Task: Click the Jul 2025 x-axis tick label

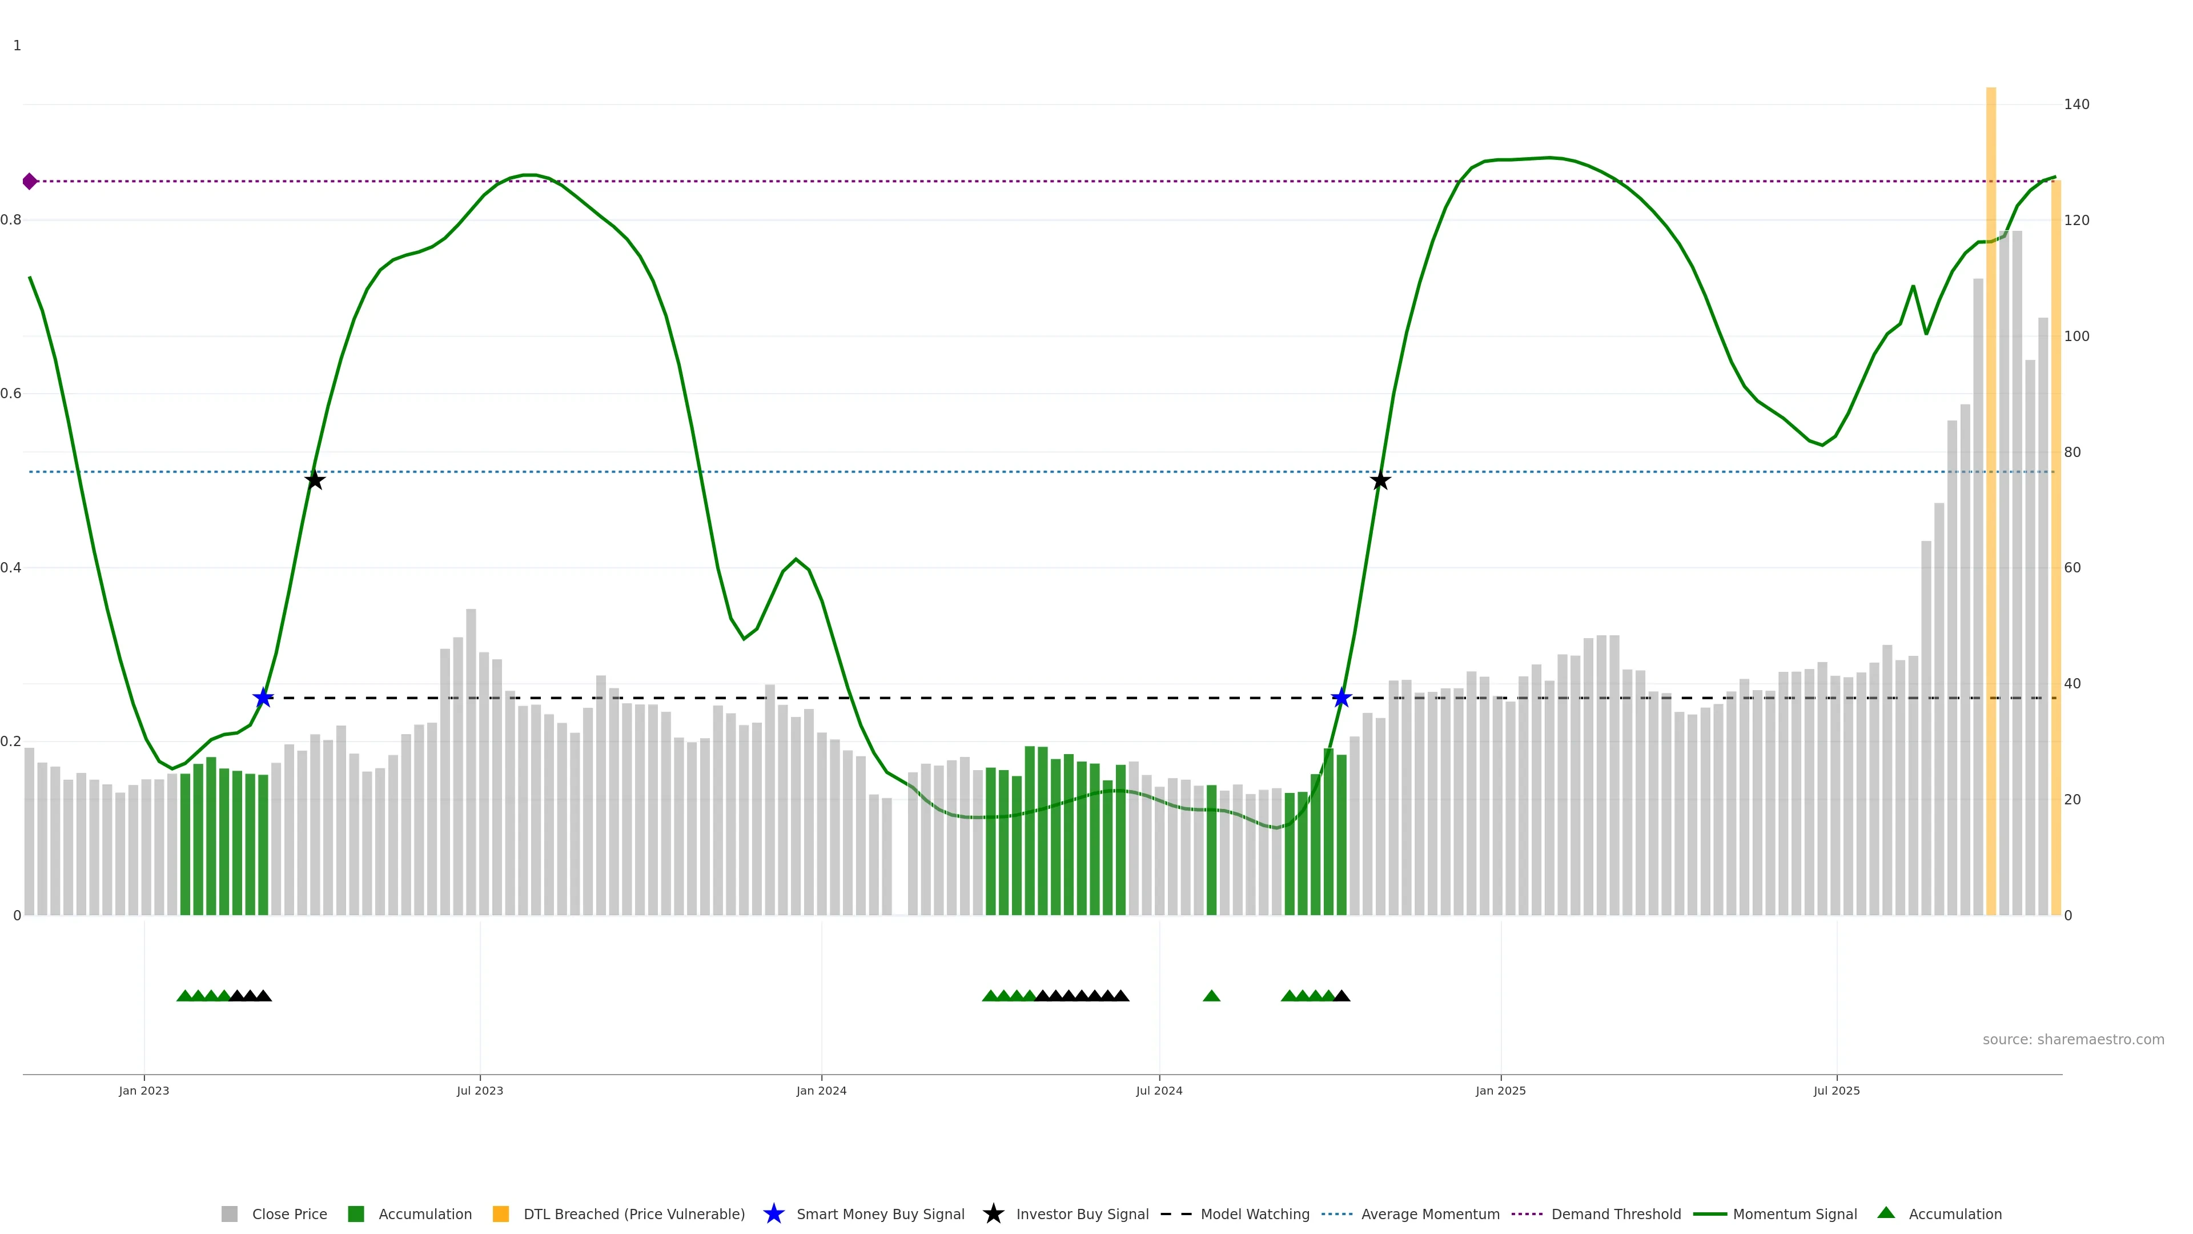Action: pos(1836,1090)
